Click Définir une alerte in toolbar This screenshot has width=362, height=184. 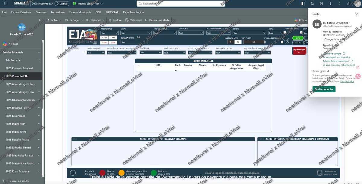pyautogui.click(x=157, y=20)
